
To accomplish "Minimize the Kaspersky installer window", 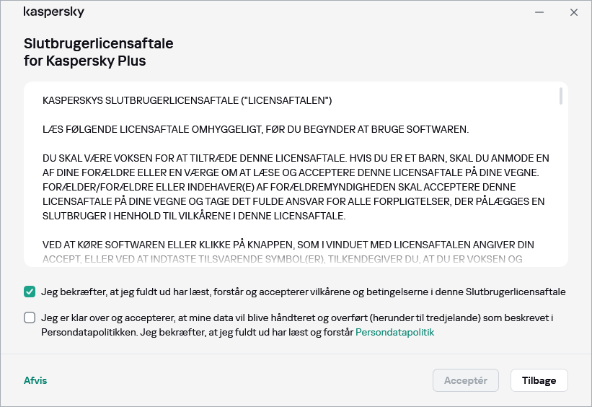I will (539, 12).
